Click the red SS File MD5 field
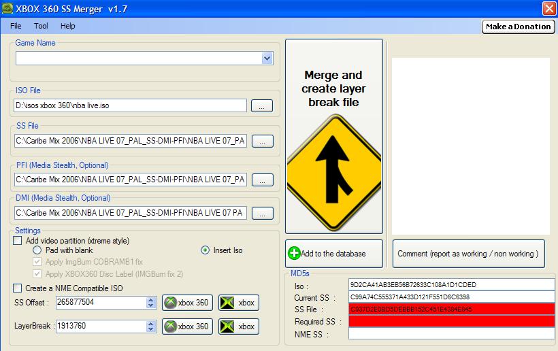Screen dimensions: 558x351 pos(452,309)
